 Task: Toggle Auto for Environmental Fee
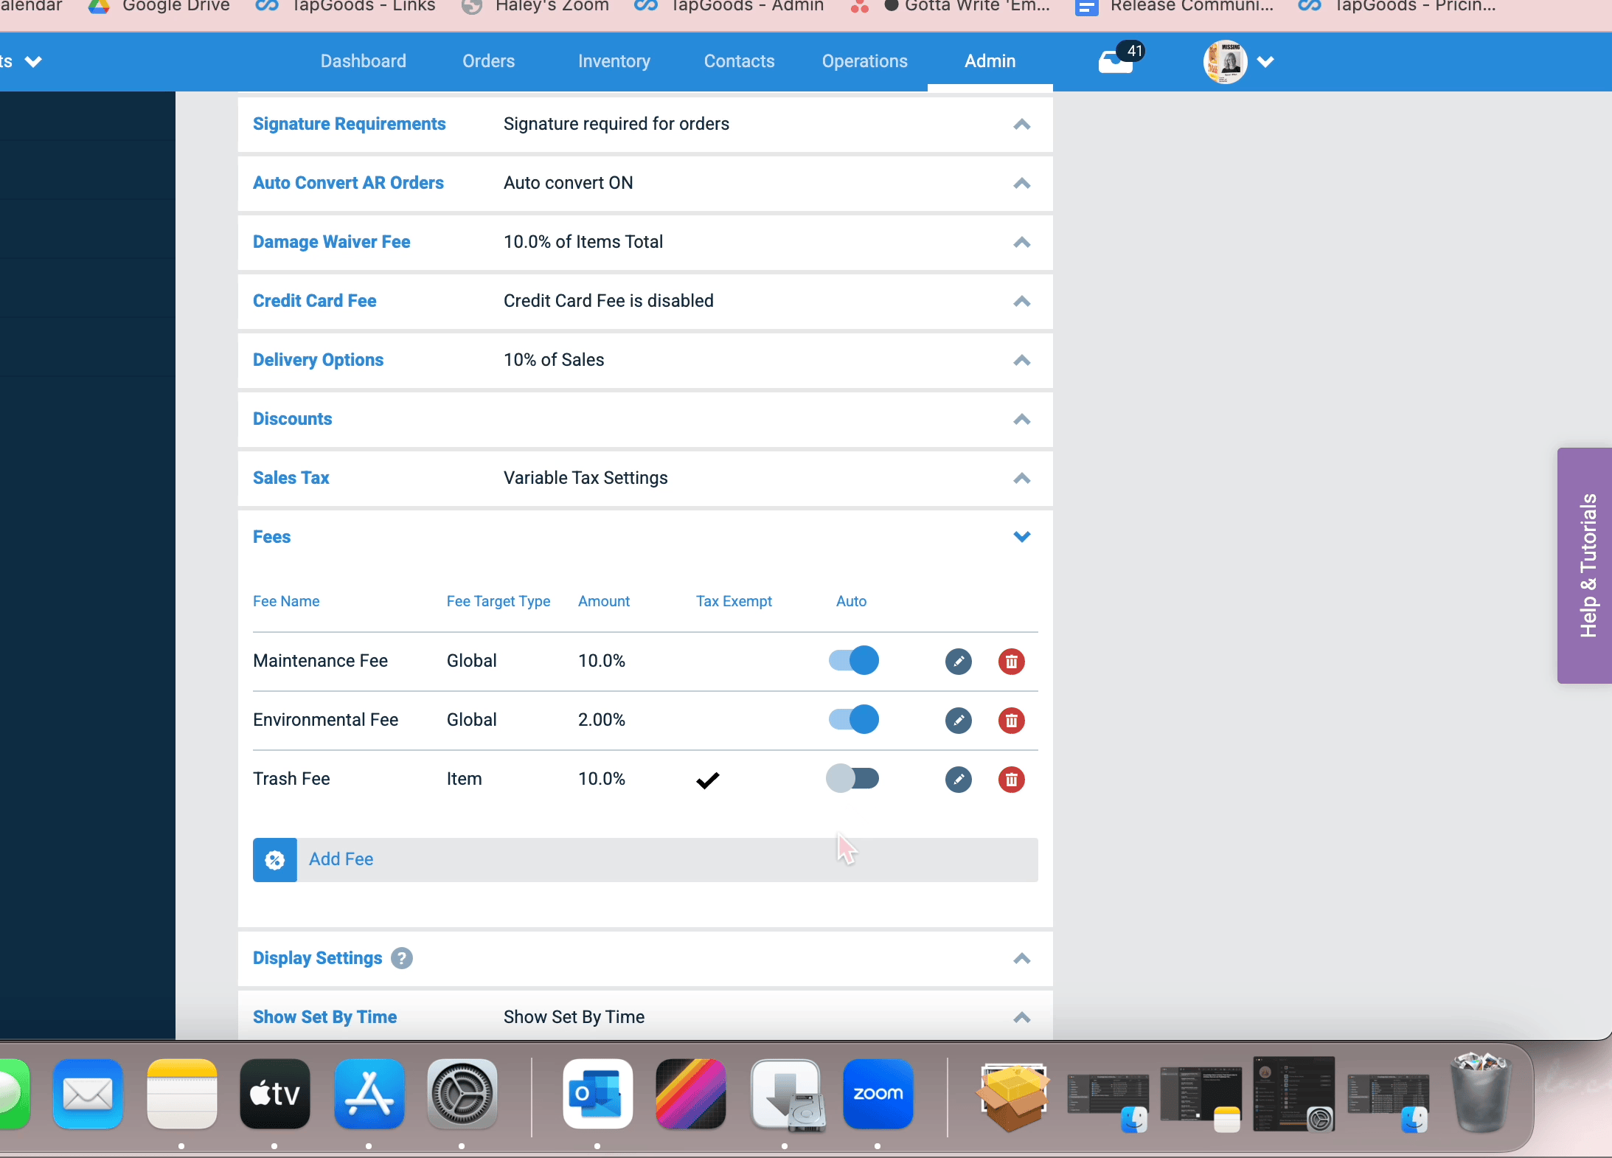point(854,719)
